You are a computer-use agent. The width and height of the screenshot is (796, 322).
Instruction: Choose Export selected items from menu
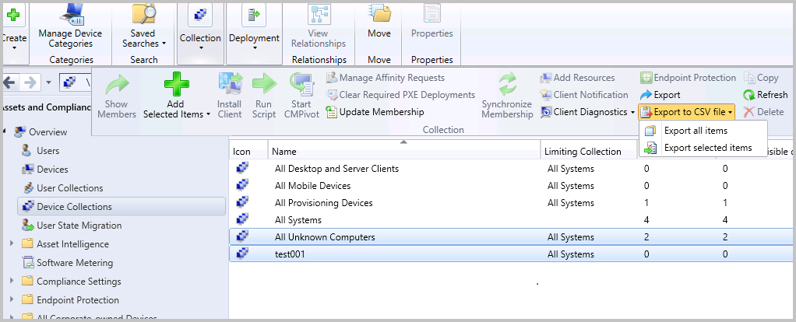coord(707,148)
